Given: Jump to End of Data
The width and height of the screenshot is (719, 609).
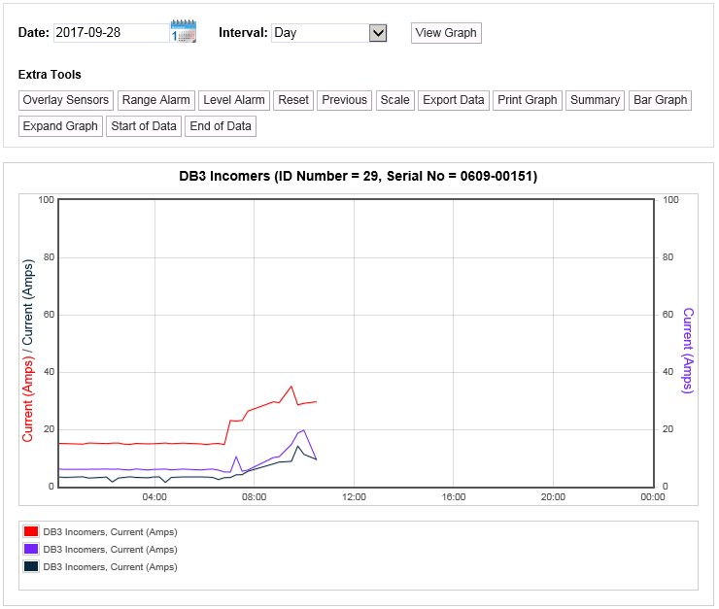Looking at the screenshot, I should coord(221,126).
